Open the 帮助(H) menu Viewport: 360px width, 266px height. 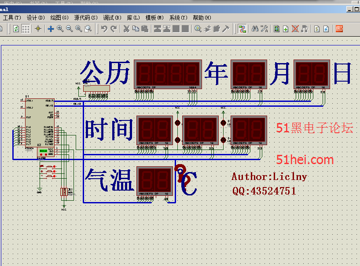202,18
